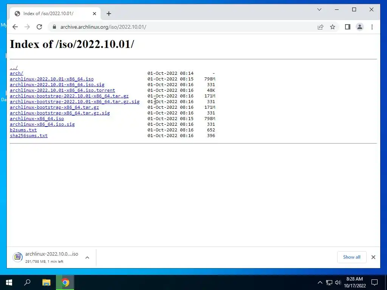Close the Index of /iso/2022.10.01/ tab
This screenshot has height=290, width=387.
coord(94,14)
